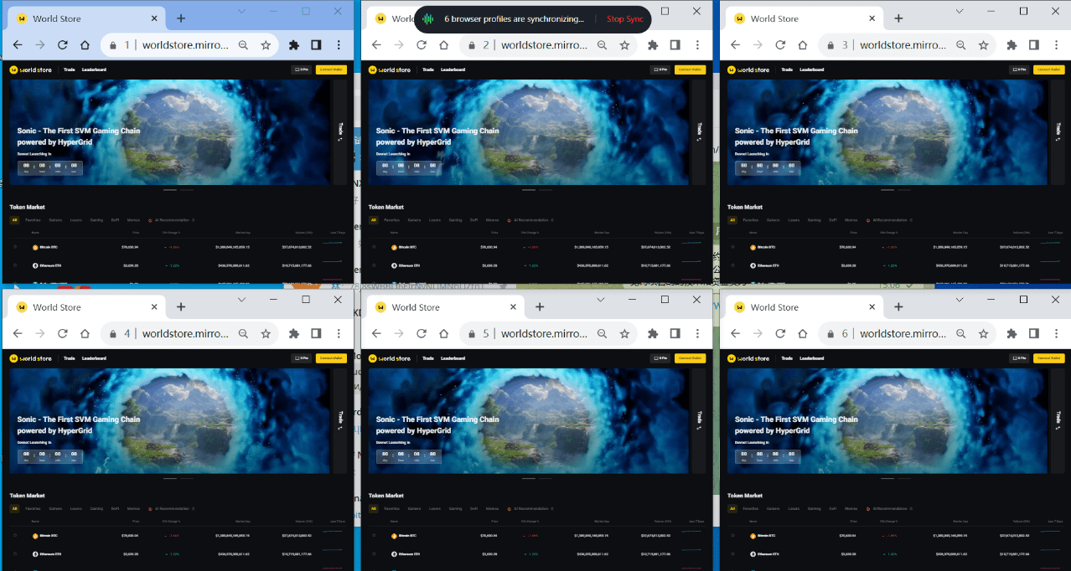
Task: Open the side panel in profile 2 window
Action: click(x=675, y=45)
